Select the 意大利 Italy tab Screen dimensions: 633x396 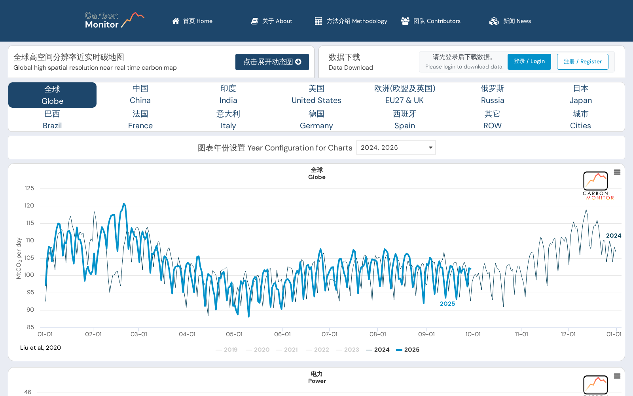[228, 120]
